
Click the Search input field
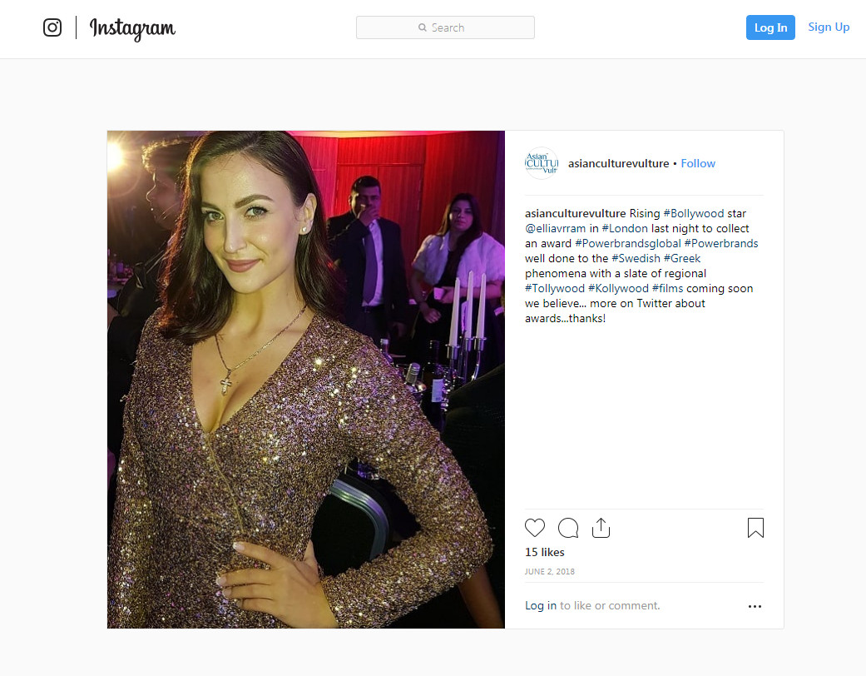point(445,27)
